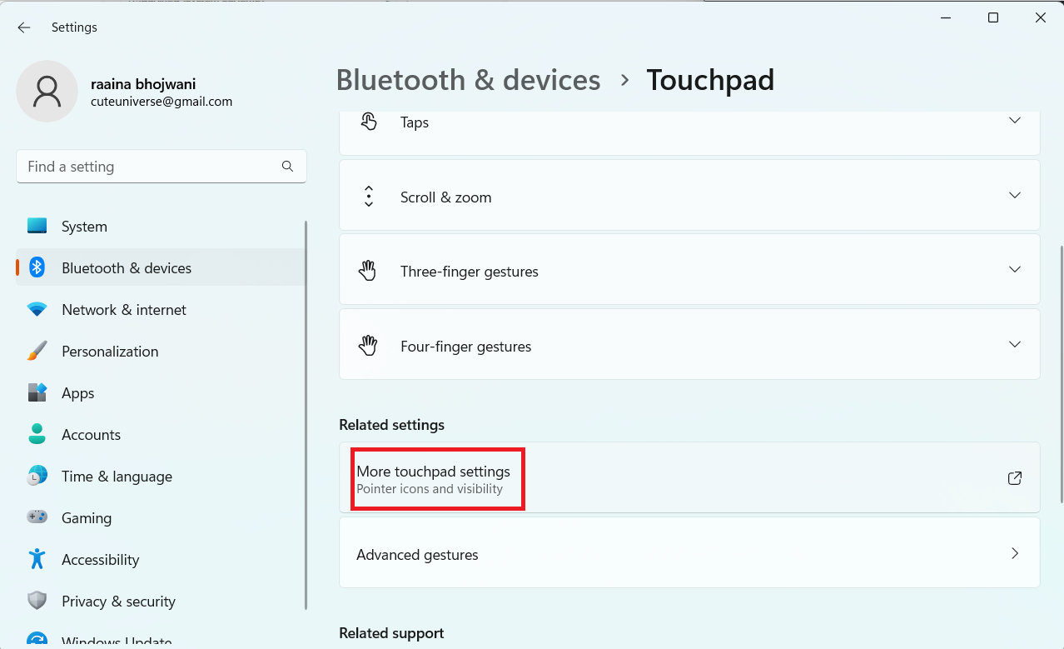The height and width of the screenshot is (649, 1064).
Task: Open external link icon for touchpad settings
Action: point(1014,478)
